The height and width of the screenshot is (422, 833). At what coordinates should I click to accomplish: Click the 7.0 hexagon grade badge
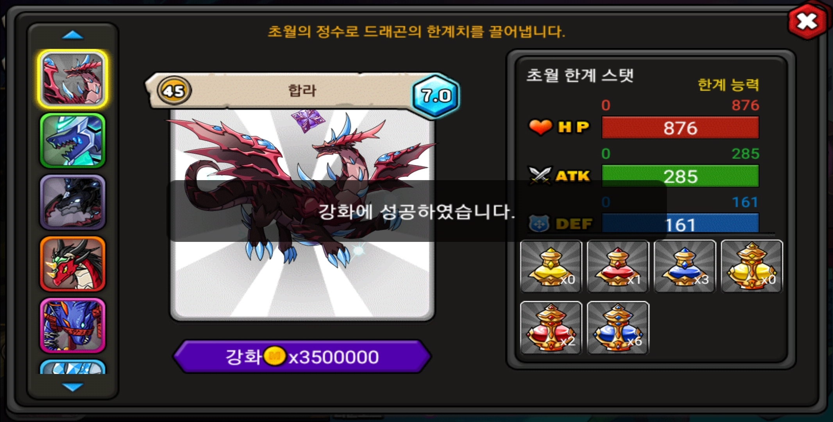pos(436,95)
